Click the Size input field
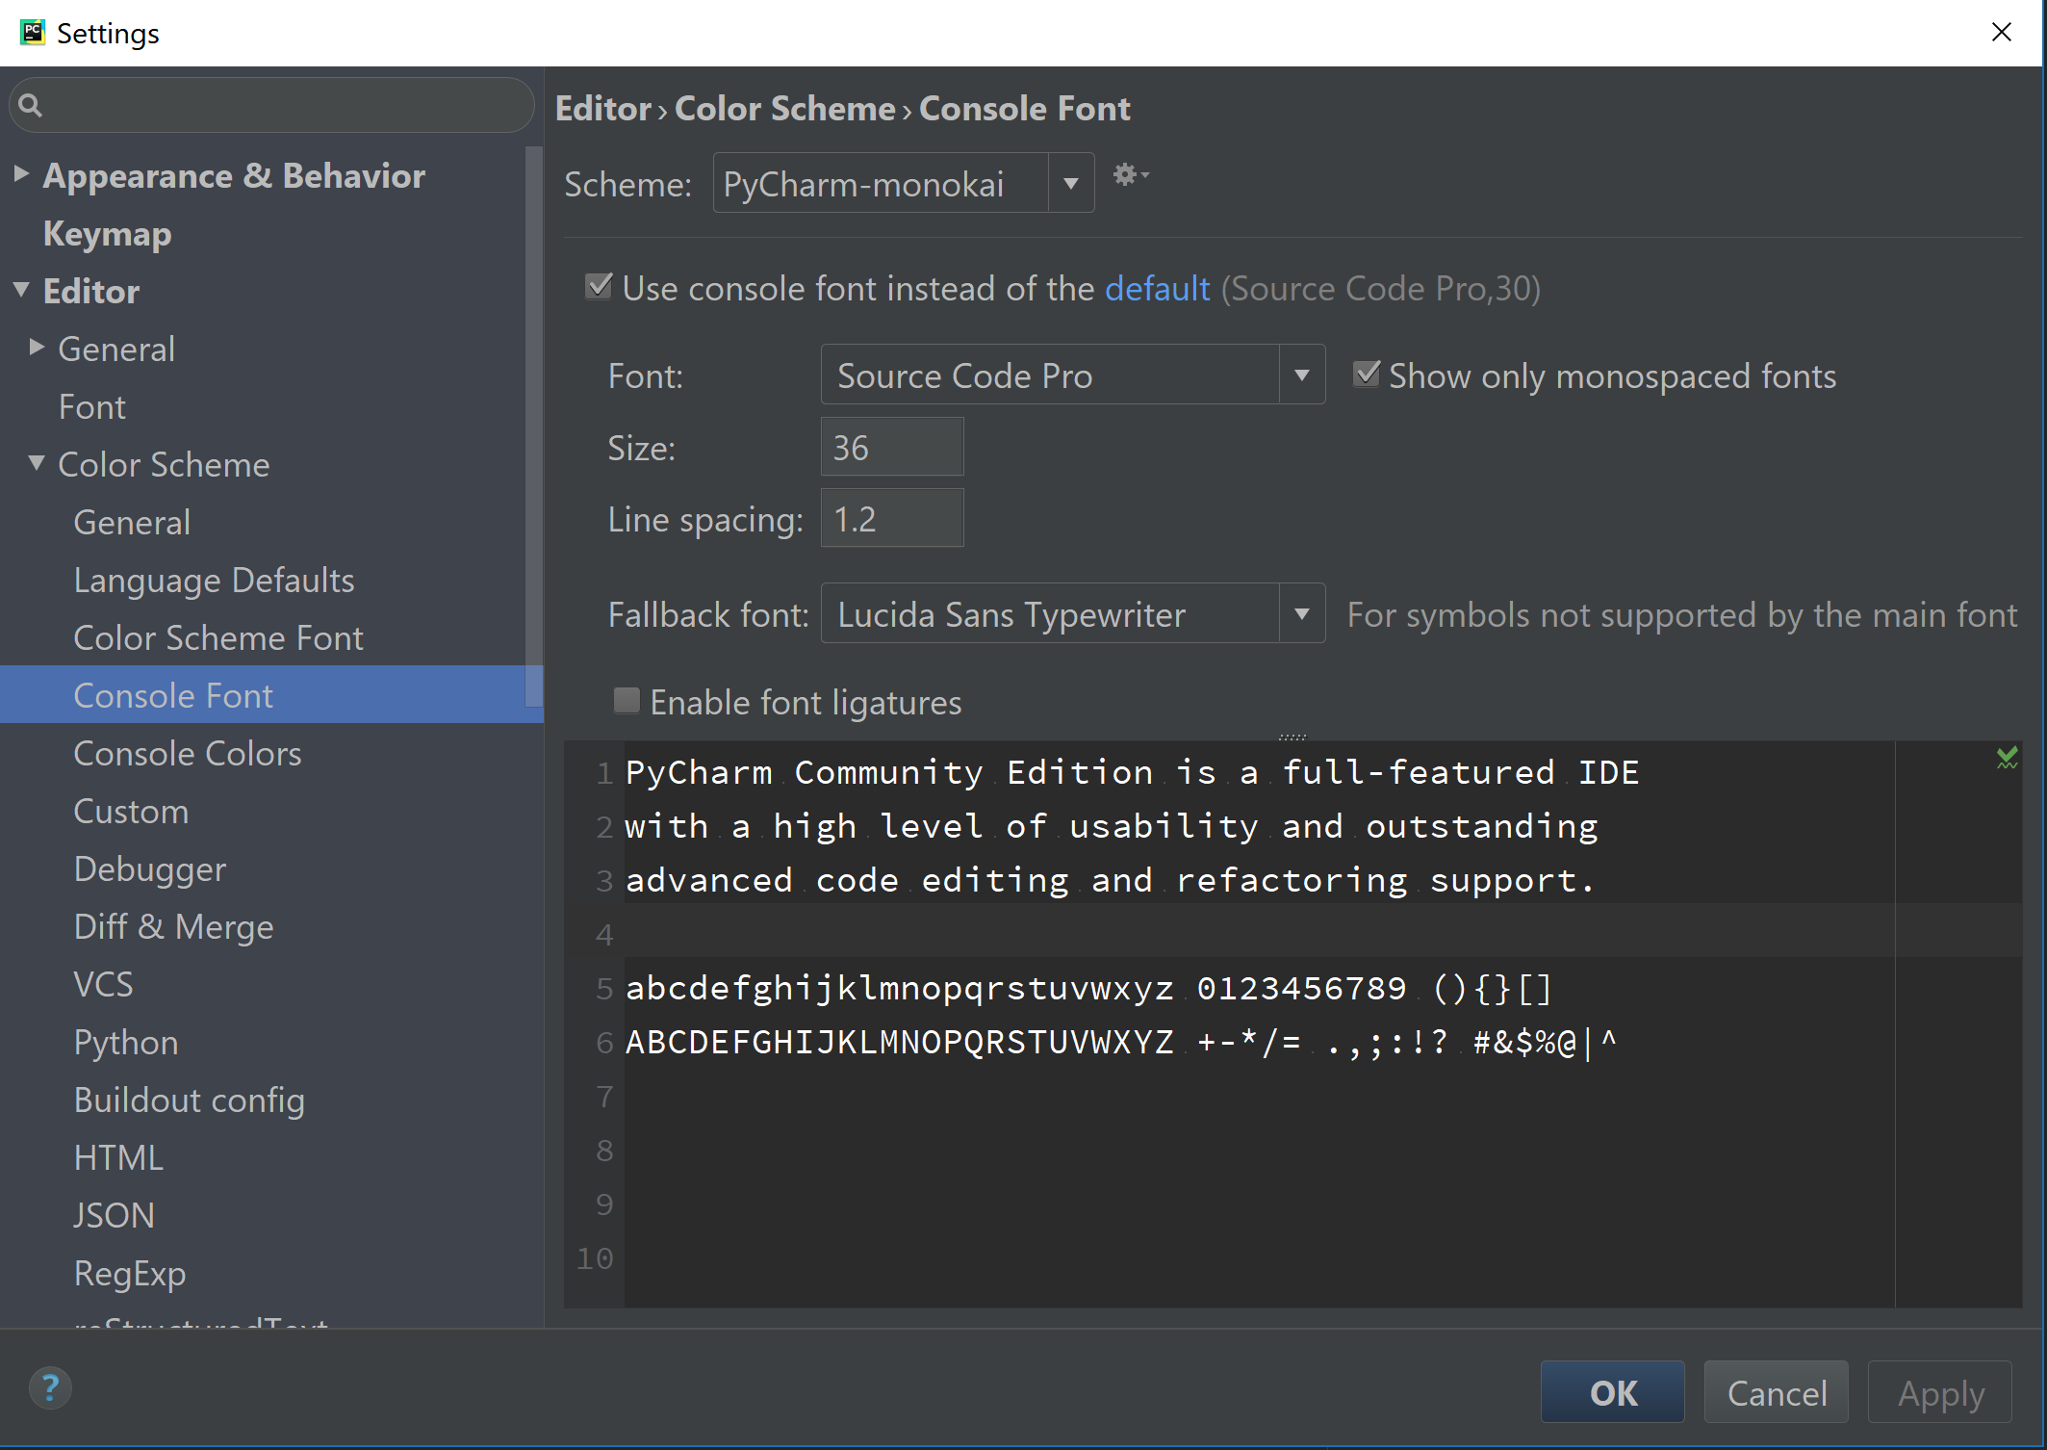This screenshot has height=1450, width=2047. pos(892,447)
